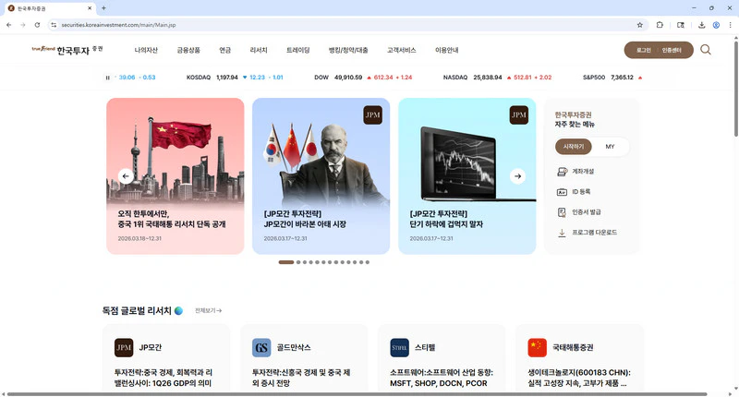Viewport: 739px width, 397px height.
Task: Click the vertical page scrollbar
Action: click(735, 88)
